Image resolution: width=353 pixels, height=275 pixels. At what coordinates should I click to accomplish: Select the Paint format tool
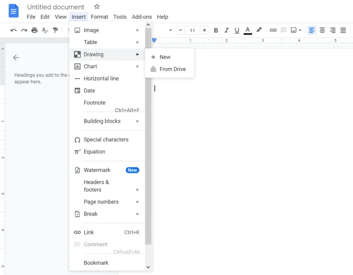pos(55,30)
